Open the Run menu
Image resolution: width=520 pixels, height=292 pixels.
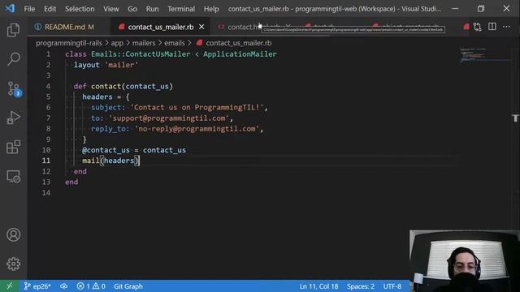152,9
